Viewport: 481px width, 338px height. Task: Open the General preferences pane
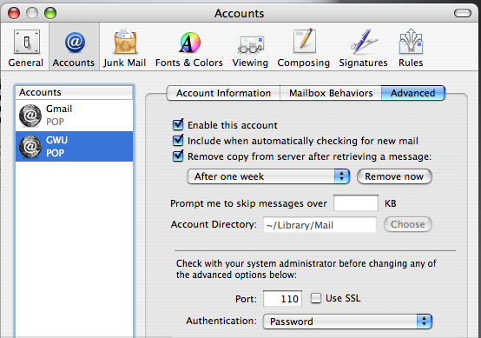tap(26, 48)
